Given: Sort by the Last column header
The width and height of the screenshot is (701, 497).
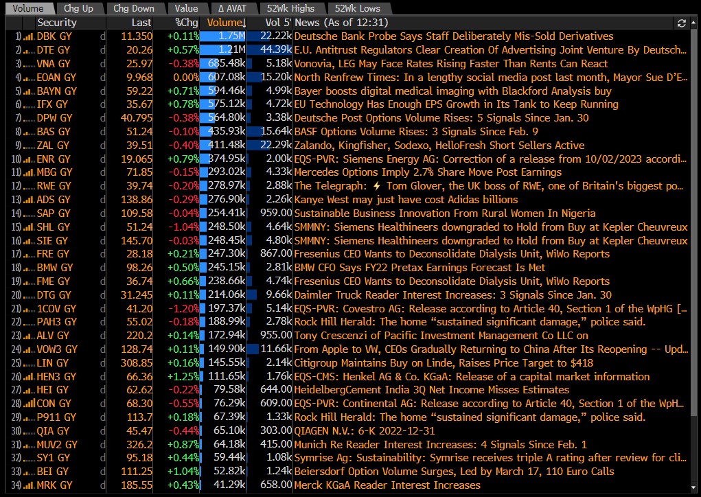Looking at the screenshot, I should (x=141, y=23).
